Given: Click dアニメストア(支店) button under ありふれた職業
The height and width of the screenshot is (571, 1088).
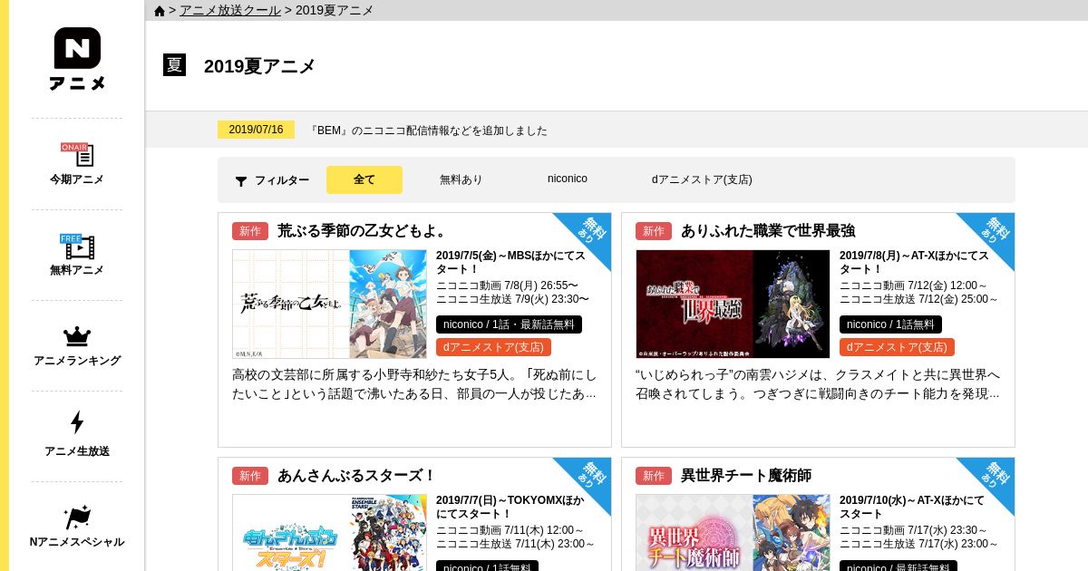Looking at the screenshot, I should click(897, 347).
